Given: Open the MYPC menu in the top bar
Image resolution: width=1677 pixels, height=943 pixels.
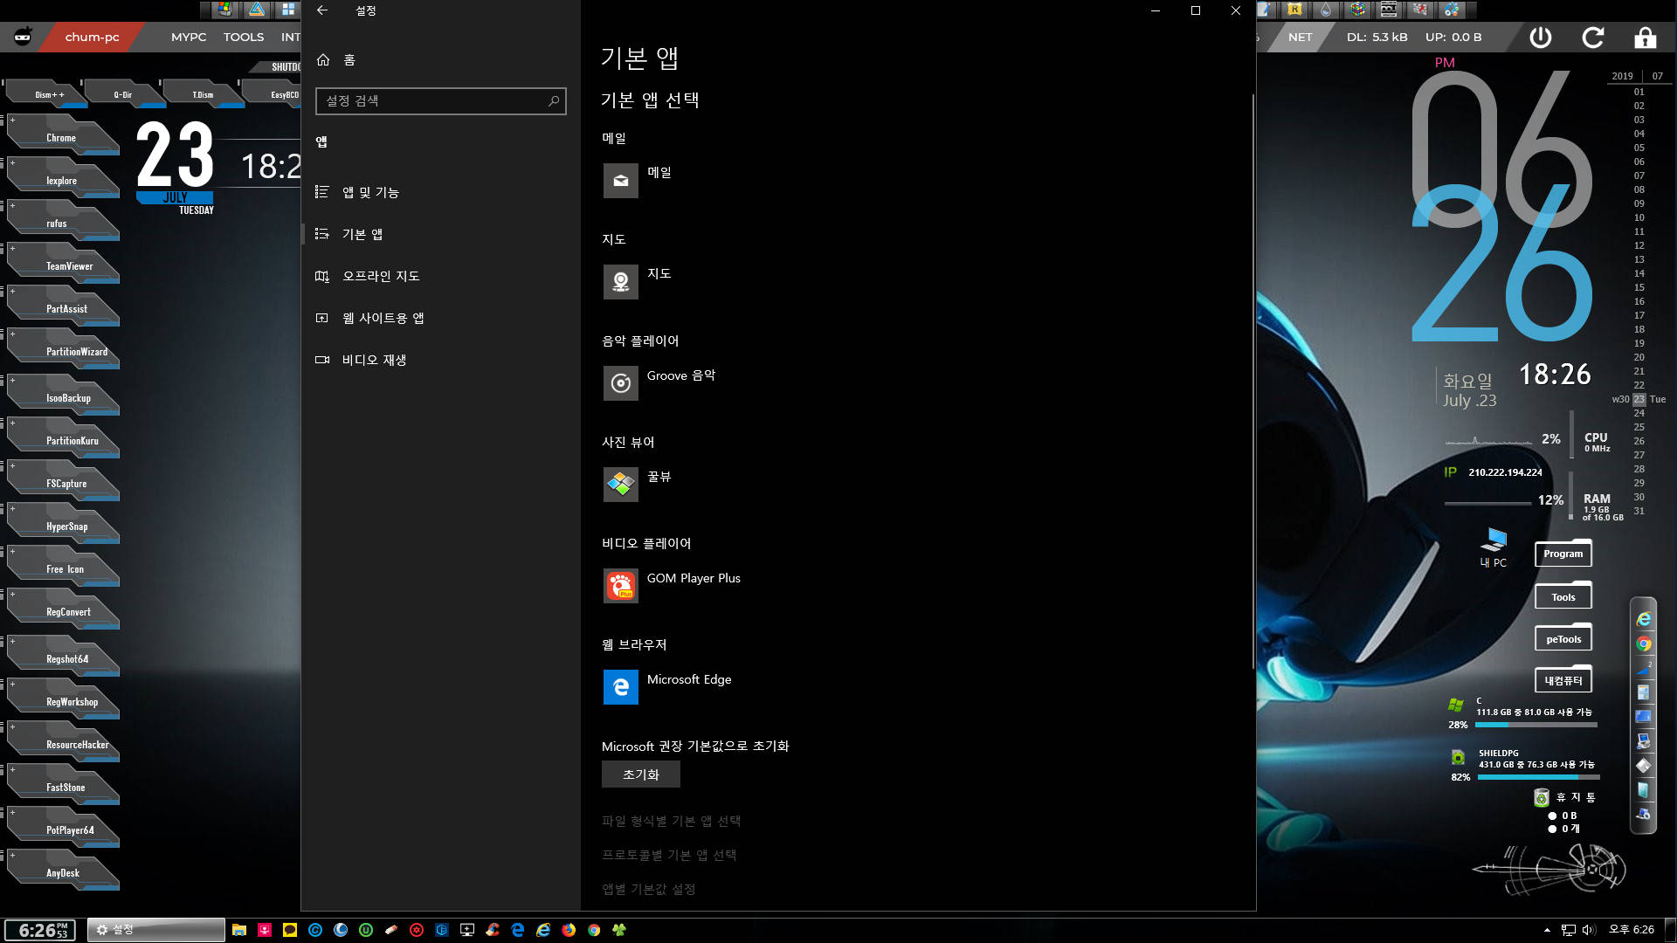Looking at the screenshot, I should (x=189, y=38).
